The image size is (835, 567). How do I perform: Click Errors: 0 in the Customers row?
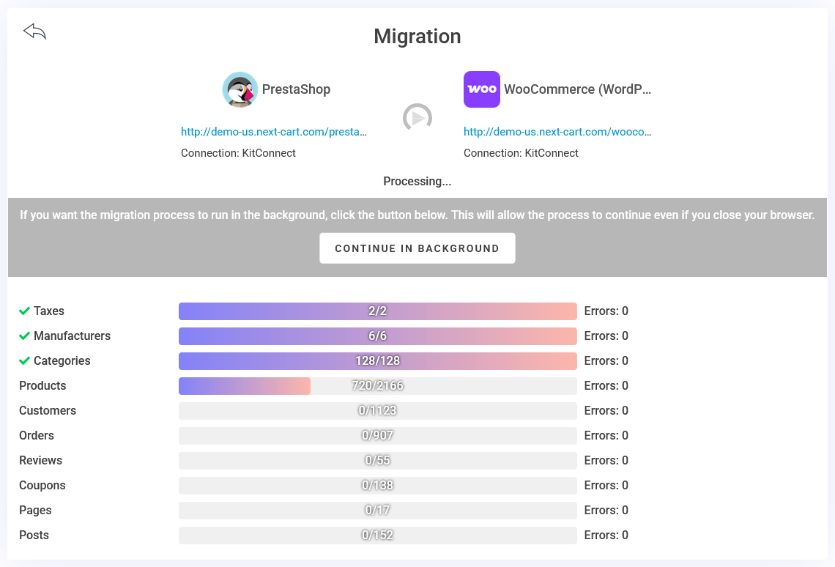tap(606, 410)
